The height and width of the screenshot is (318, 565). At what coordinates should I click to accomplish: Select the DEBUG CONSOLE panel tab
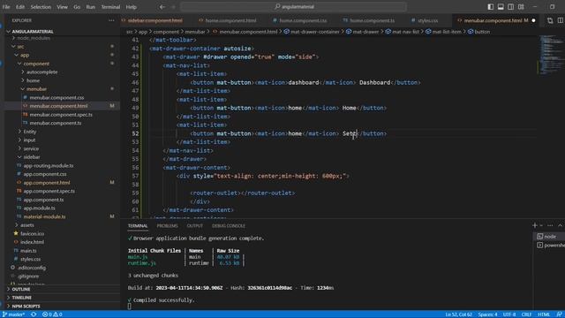(228, 226)
